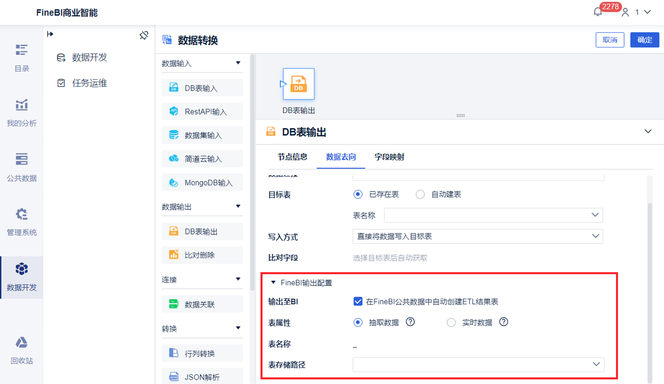Click the 确定 button
This screenshot has height=384, width=664.
pos(645,40)
